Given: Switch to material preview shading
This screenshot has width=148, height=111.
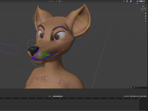Looking at the screenshot, I should pyautogui.click(x=143, y=1).
